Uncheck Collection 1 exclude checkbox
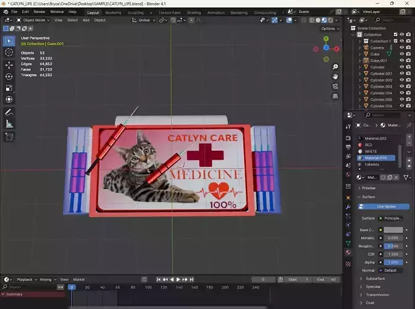 pyautogui.click(x=395, y=41)
